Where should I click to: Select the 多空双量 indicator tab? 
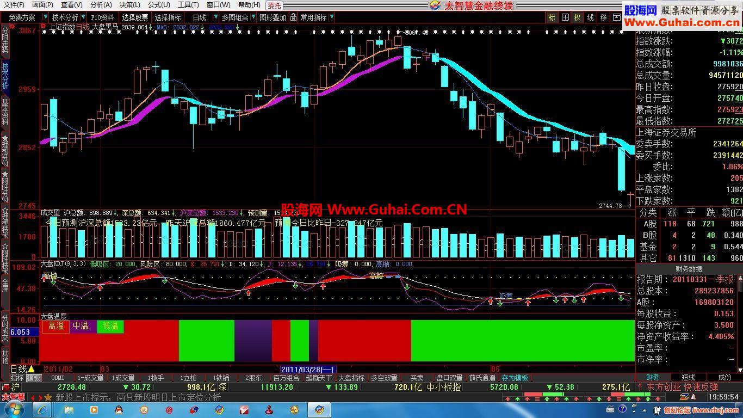point(384,378)
